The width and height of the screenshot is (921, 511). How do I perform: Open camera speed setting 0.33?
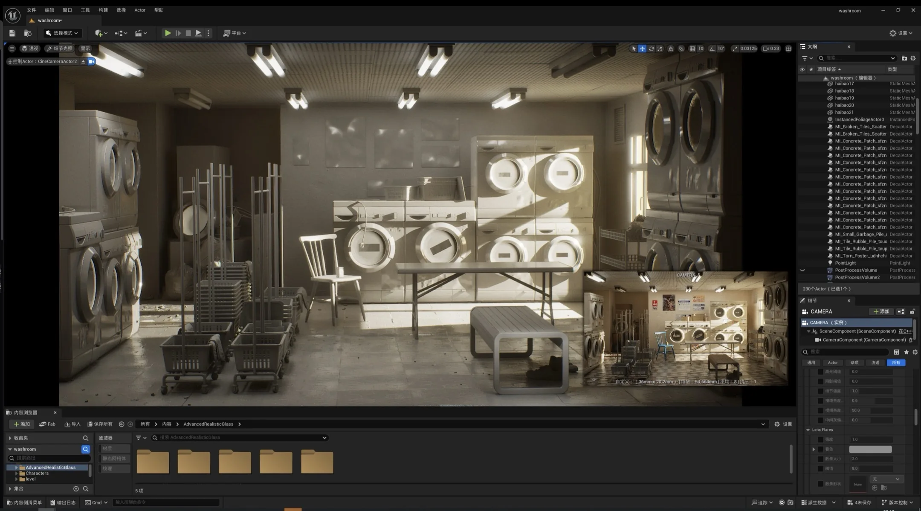(x=771, y=49)
